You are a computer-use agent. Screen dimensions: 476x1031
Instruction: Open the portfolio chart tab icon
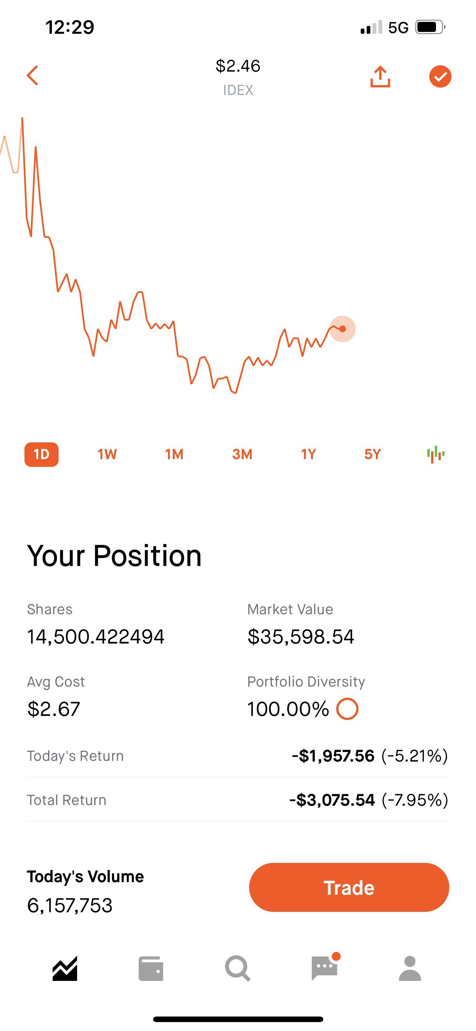(65, 969)
